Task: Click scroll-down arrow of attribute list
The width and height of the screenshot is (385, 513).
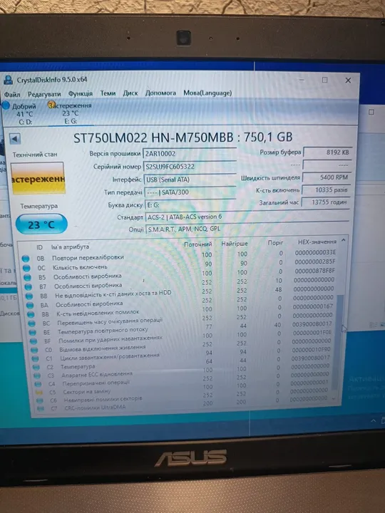Action: click(334, 398)
